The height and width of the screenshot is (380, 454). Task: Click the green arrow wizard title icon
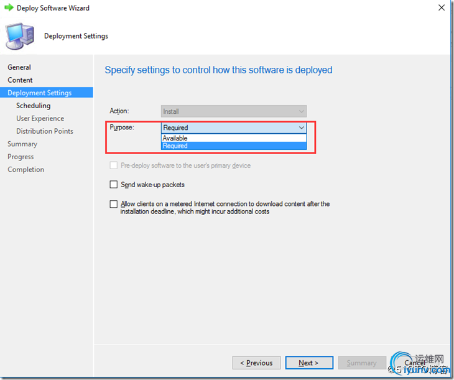point(9,7)
